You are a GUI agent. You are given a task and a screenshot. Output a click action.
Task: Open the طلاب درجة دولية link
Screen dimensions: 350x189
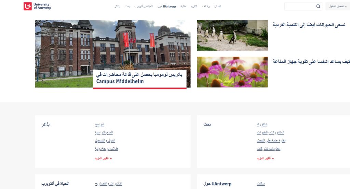pyautogui.click(x=106, y=148)
